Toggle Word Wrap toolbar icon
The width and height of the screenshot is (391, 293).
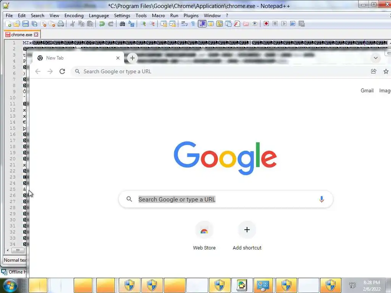(184, 24)
